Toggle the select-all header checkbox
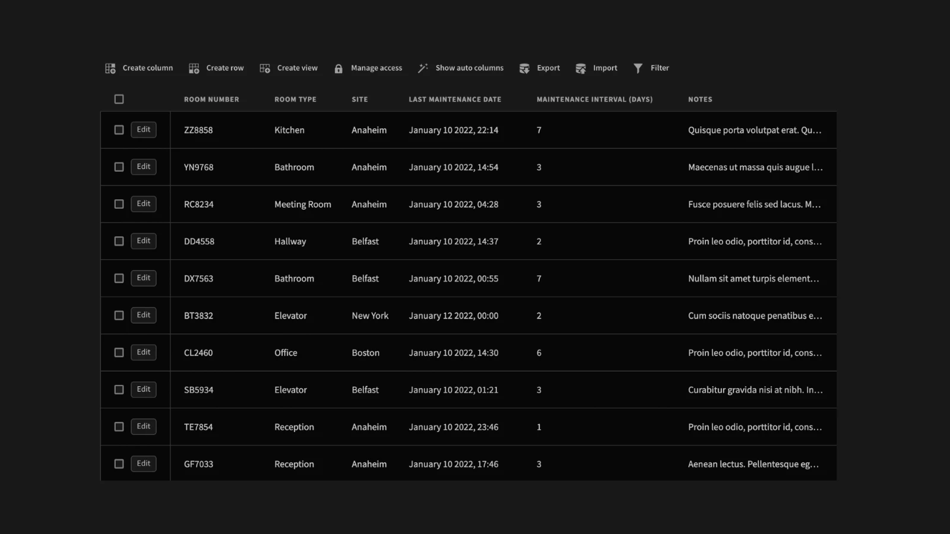The height and width of the screenshot is (534, 950). pyautogui.click(x=119, y=99)
